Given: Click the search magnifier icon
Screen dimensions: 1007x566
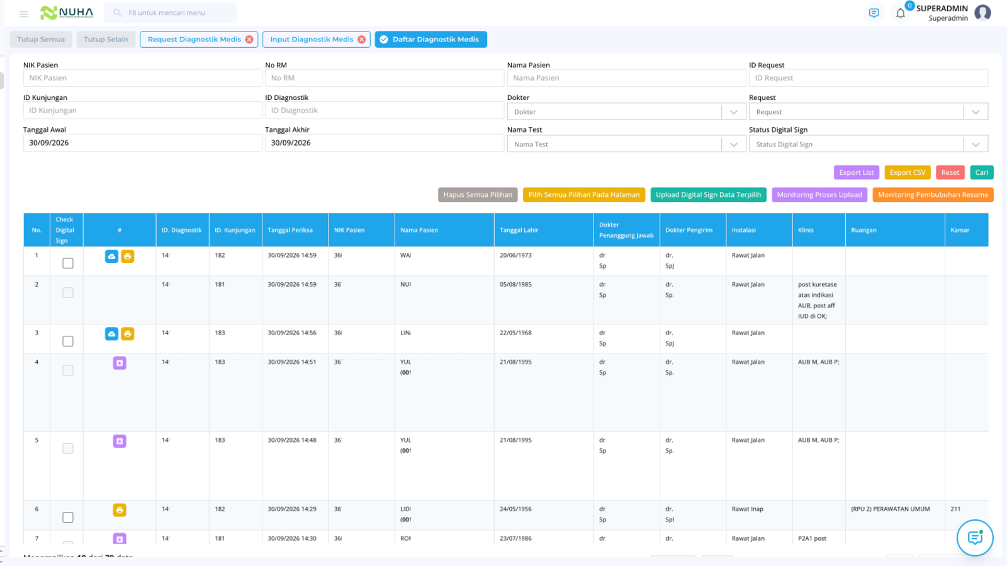Looking at the screenshot, I should tap(117, 13).
